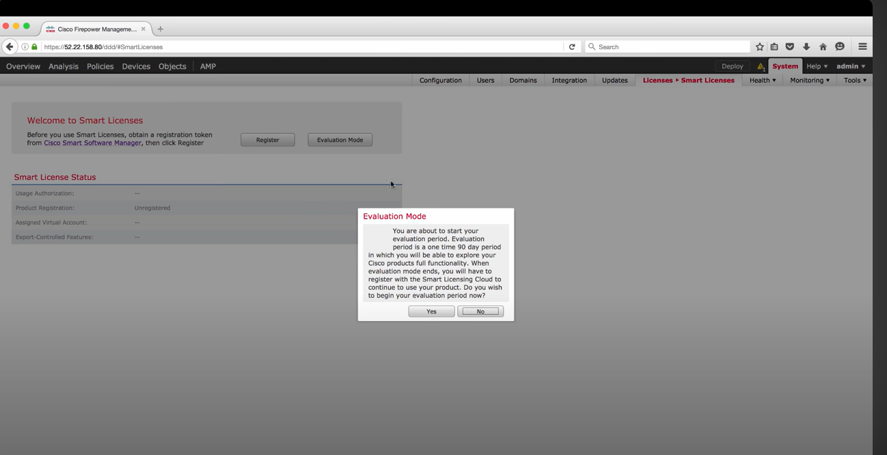Click the 'Evaluation Mode' dialog title
Viewport: 887px width, 455px height.
(394, 216)
